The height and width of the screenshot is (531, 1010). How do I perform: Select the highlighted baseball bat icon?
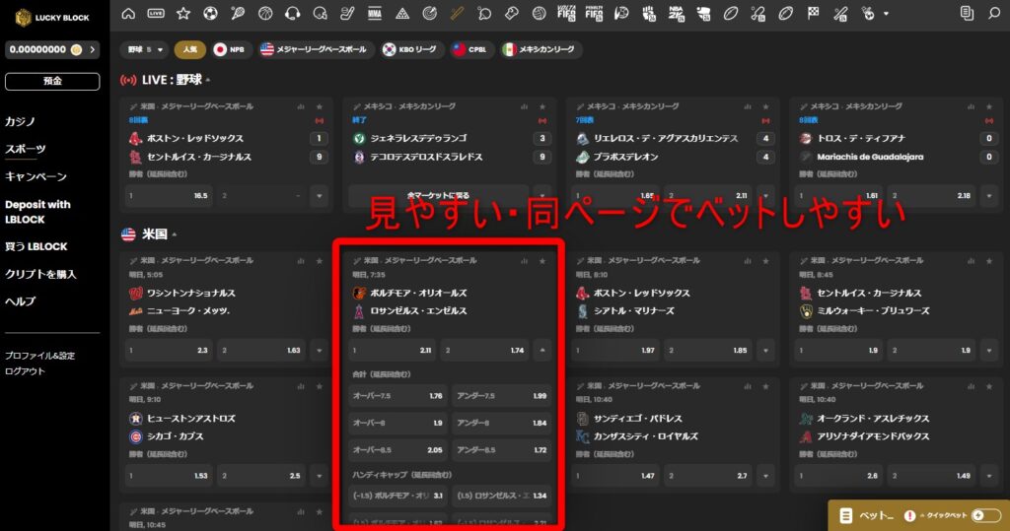pyautogui.click(x=457, y=14)
